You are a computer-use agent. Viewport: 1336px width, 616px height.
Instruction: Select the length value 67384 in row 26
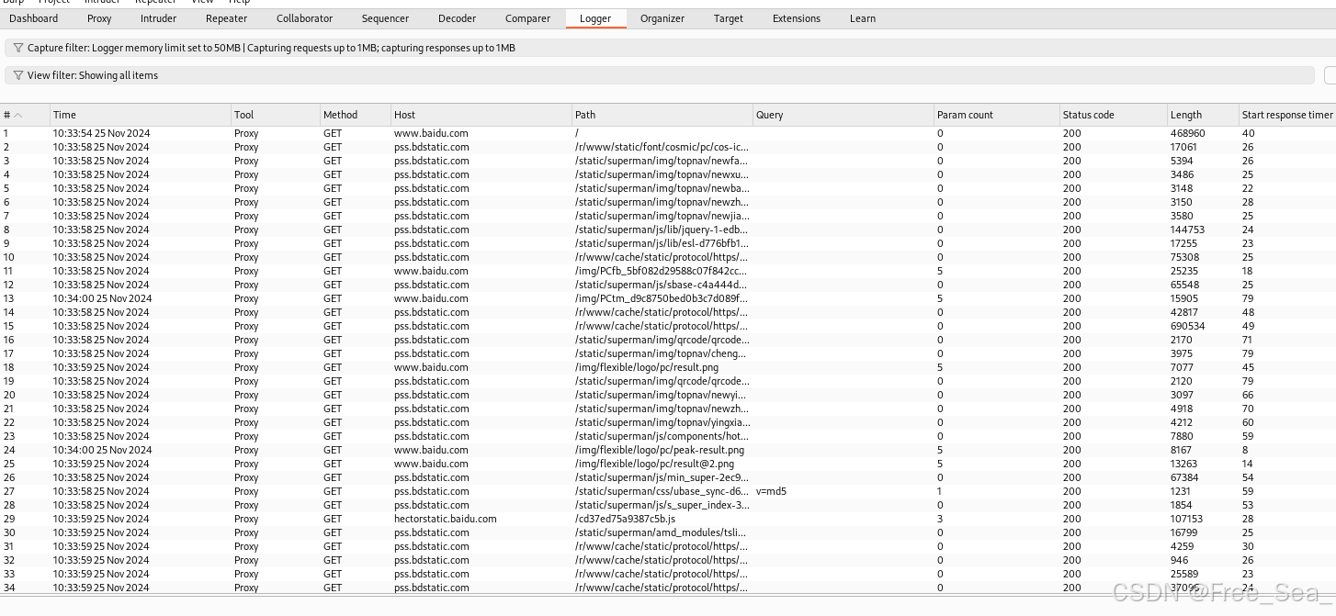[1184, 477]
